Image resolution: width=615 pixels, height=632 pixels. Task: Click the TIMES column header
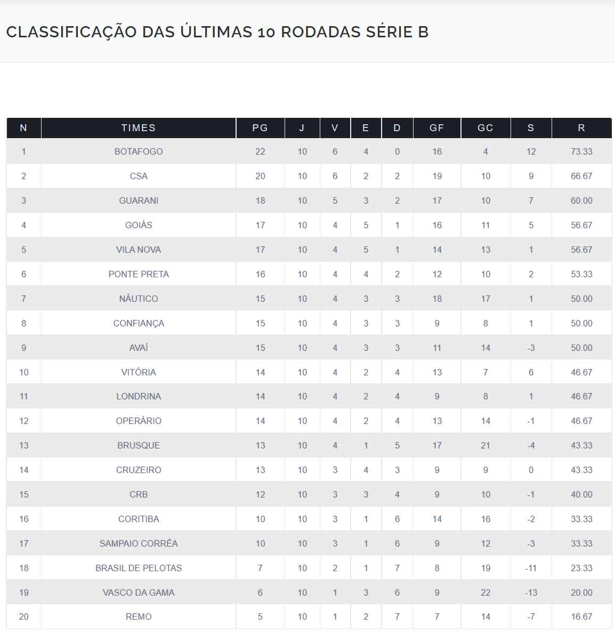click(139, 128)
